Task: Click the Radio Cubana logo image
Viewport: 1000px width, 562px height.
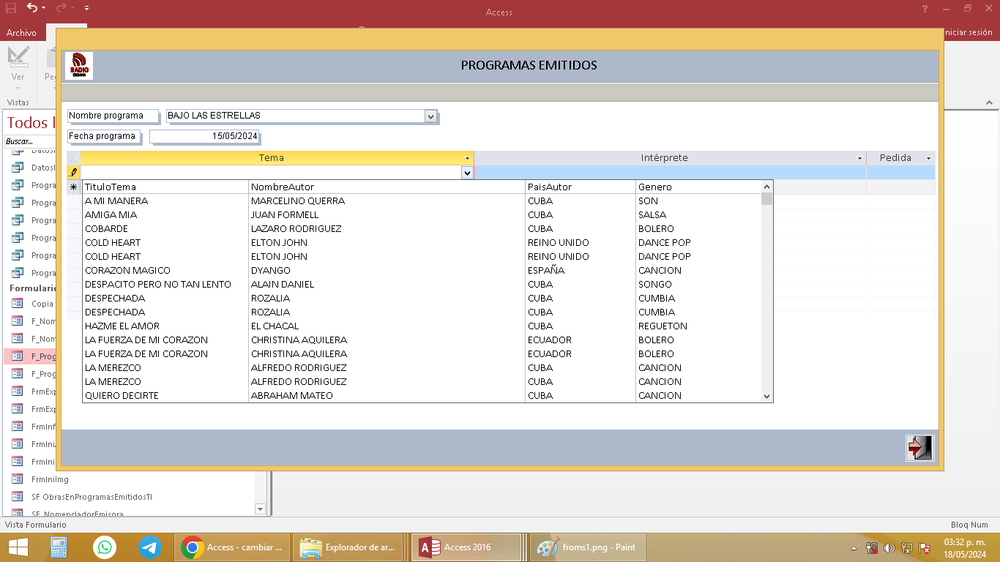Action: pyautogui.click(x=79, y=66)
